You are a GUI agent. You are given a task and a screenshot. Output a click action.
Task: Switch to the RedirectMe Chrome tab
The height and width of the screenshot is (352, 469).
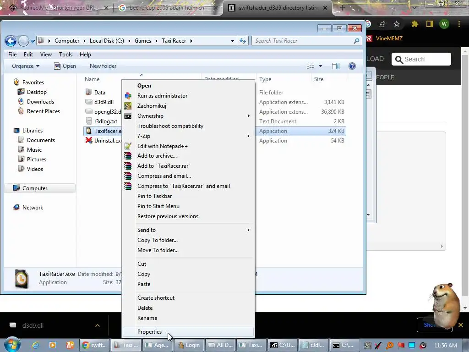click(x=59, y=8)
